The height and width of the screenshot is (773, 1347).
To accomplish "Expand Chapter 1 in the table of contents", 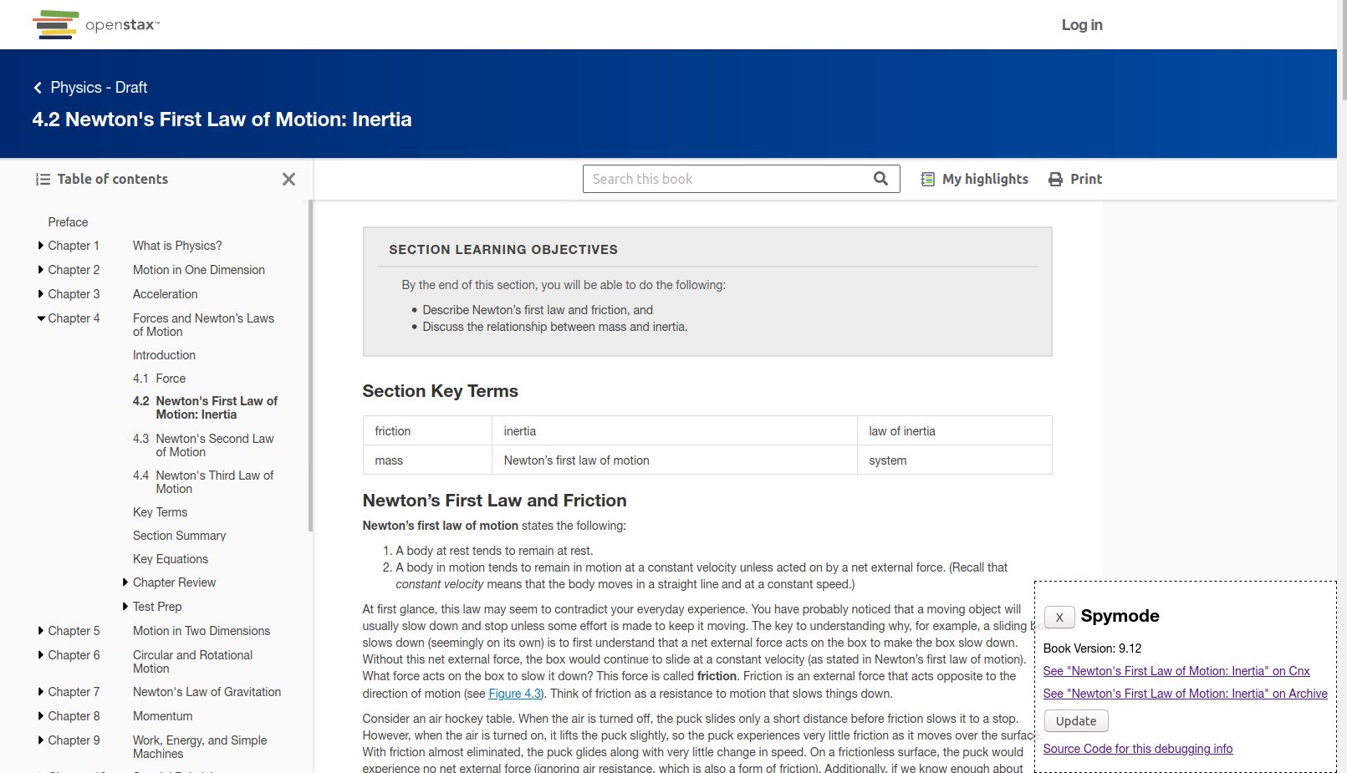I will coord(40,245).
